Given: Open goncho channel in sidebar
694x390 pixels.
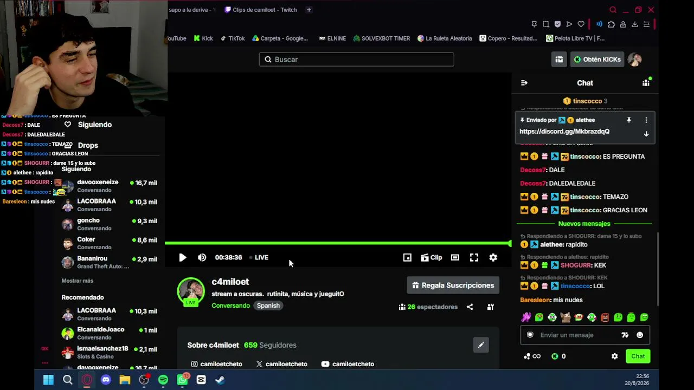Looking at the screenshot, I should (x=109, y=224).
